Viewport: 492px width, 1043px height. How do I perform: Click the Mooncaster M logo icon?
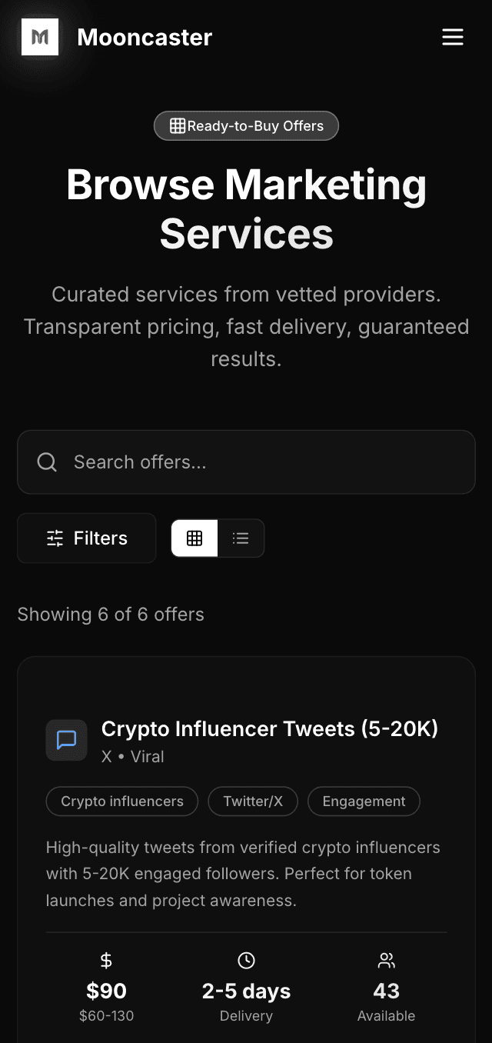click(x=40, y=37)
